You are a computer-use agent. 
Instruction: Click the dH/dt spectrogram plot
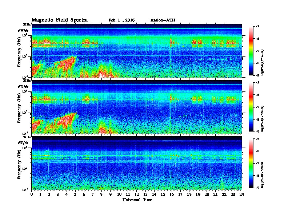137,51
